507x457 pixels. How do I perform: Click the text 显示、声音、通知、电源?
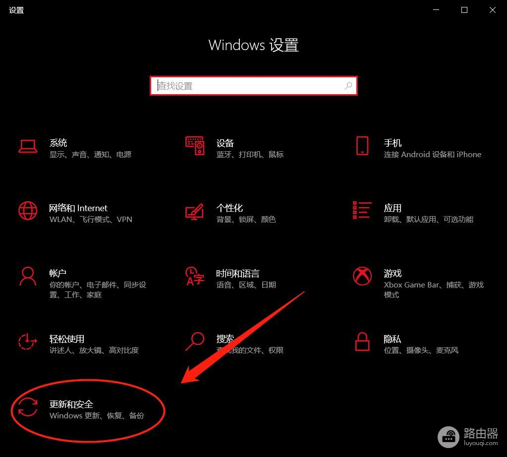pos(90,155)
